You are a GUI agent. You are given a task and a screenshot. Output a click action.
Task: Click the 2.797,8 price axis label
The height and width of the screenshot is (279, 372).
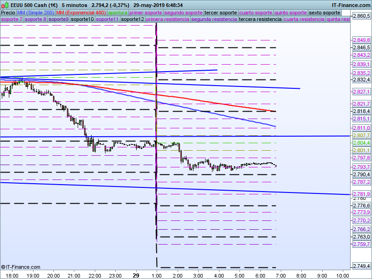361,158
